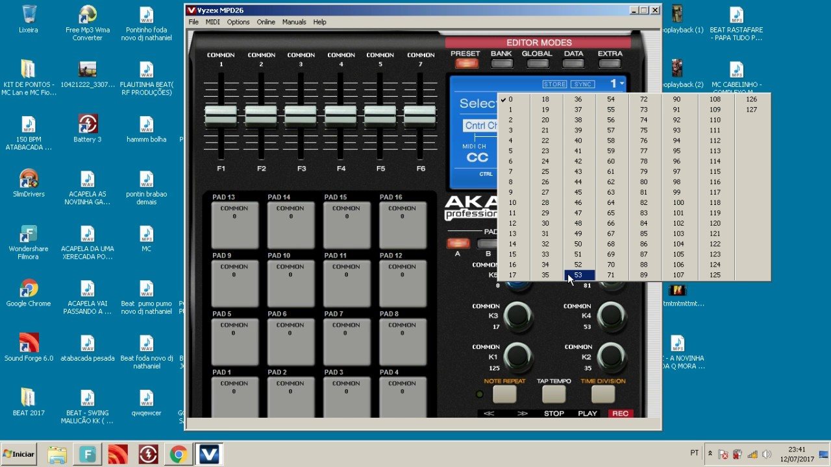Expand the preset number 1 dropdown
Viewport: 831px width, 467px height.
tap(617, 84)
